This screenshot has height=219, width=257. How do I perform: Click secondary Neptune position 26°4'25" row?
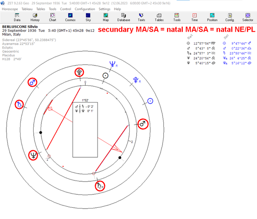237,58
